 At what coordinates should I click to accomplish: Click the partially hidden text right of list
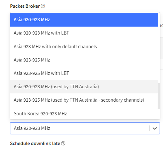(161, 26)
